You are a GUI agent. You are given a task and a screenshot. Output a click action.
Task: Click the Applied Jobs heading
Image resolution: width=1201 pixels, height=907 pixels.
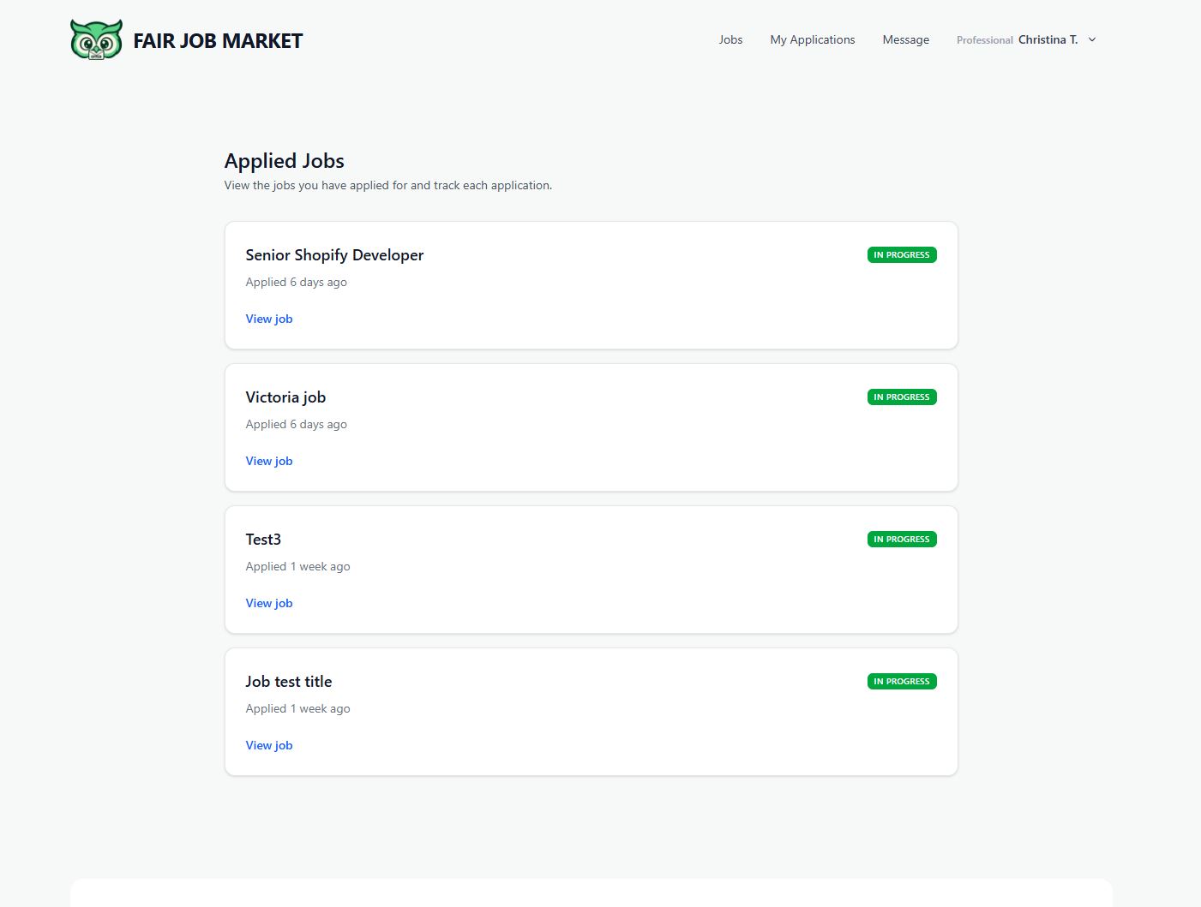[x=285, y=161]
